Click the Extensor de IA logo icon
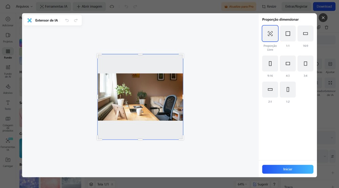 29,20
